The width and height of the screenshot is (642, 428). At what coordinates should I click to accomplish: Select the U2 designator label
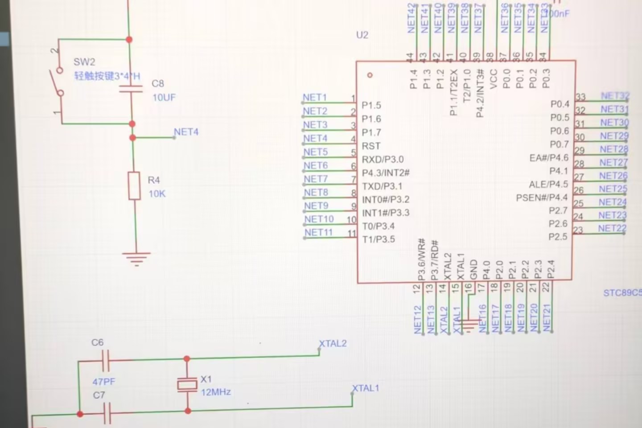362,35
